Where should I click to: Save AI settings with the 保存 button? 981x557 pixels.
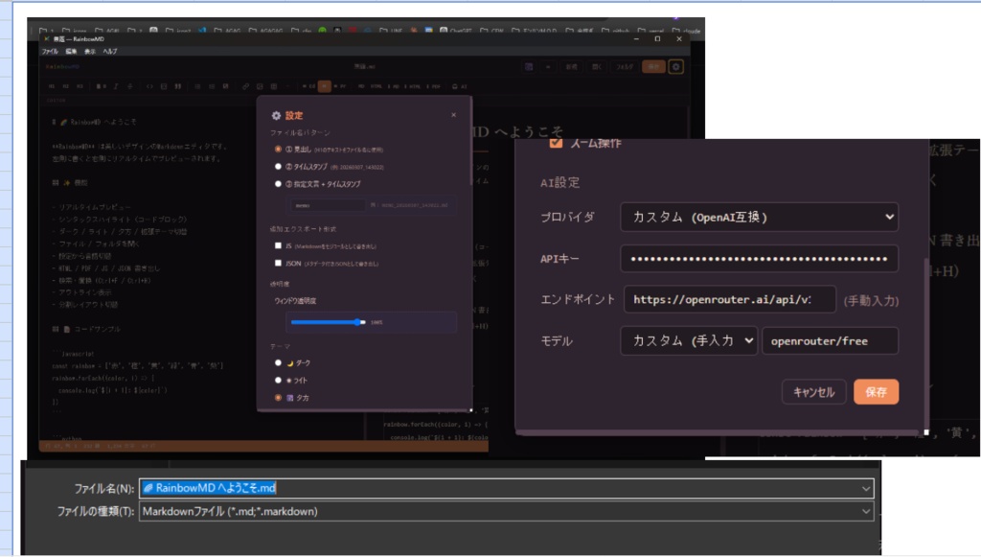pyautogui.click(x=875, y=391)
